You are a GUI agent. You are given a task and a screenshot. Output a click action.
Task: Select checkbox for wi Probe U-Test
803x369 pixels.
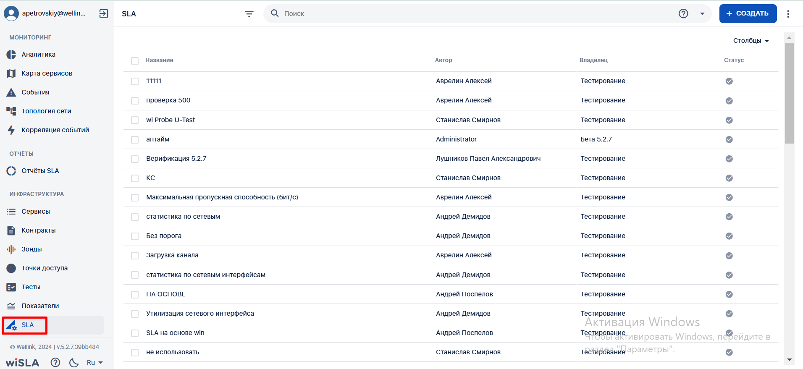pyautogui.click(x=135, y=120)
